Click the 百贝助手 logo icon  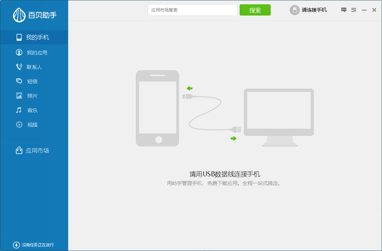(19, 15)
